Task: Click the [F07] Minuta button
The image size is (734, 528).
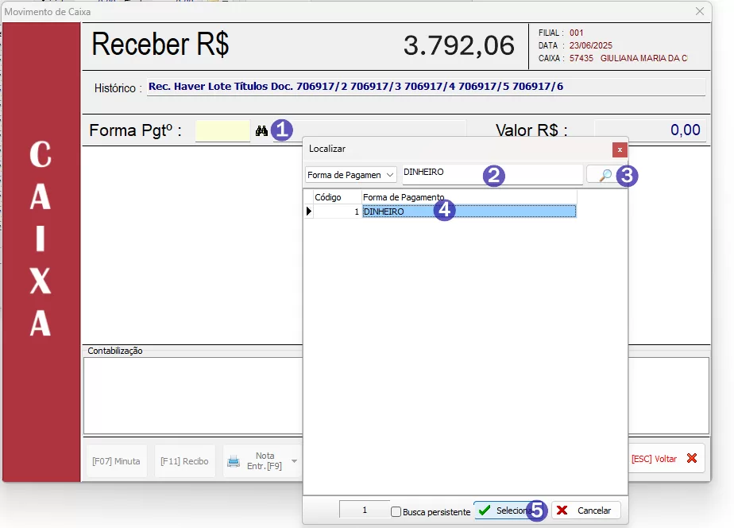Action: pyautogui.click(x=116, y=461)
